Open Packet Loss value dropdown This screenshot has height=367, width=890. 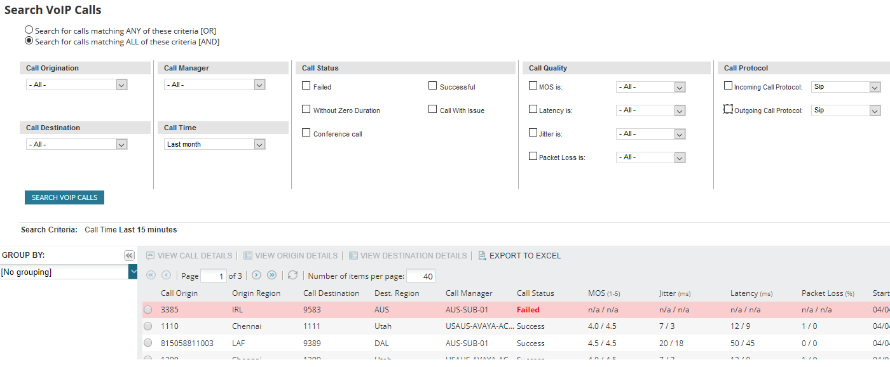[x=650, y=157]
